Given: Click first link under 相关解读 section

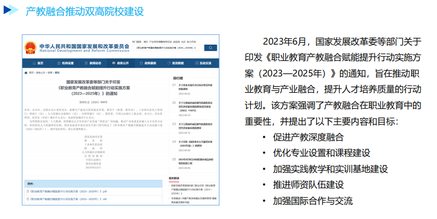Looking at the screenshot, I should [194, 188].
